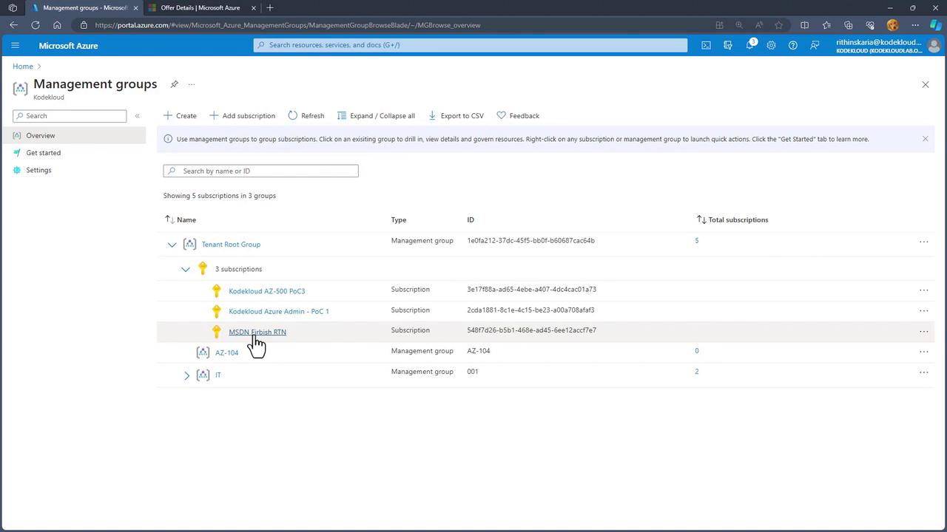Pin the Management groups blade
The image size is (947, 532).
pos(174,84)
